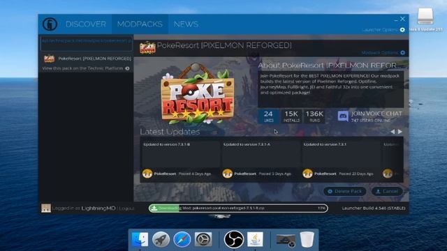Click the disk drive icon on desktop
The height and width of the screenshot is (251, 447).
(425, 16)
